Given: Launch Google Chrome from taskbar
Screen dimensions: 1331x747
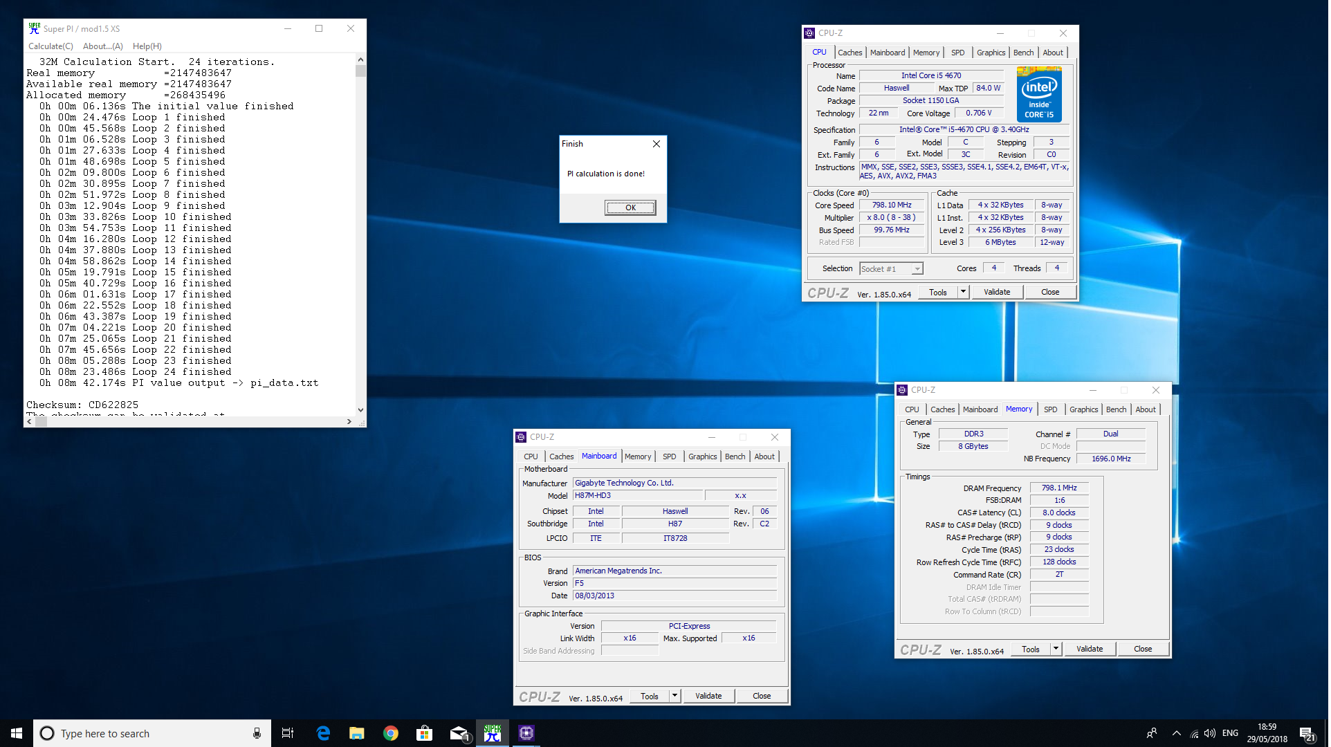Looking at the screenshot, I should click(391, 733).
